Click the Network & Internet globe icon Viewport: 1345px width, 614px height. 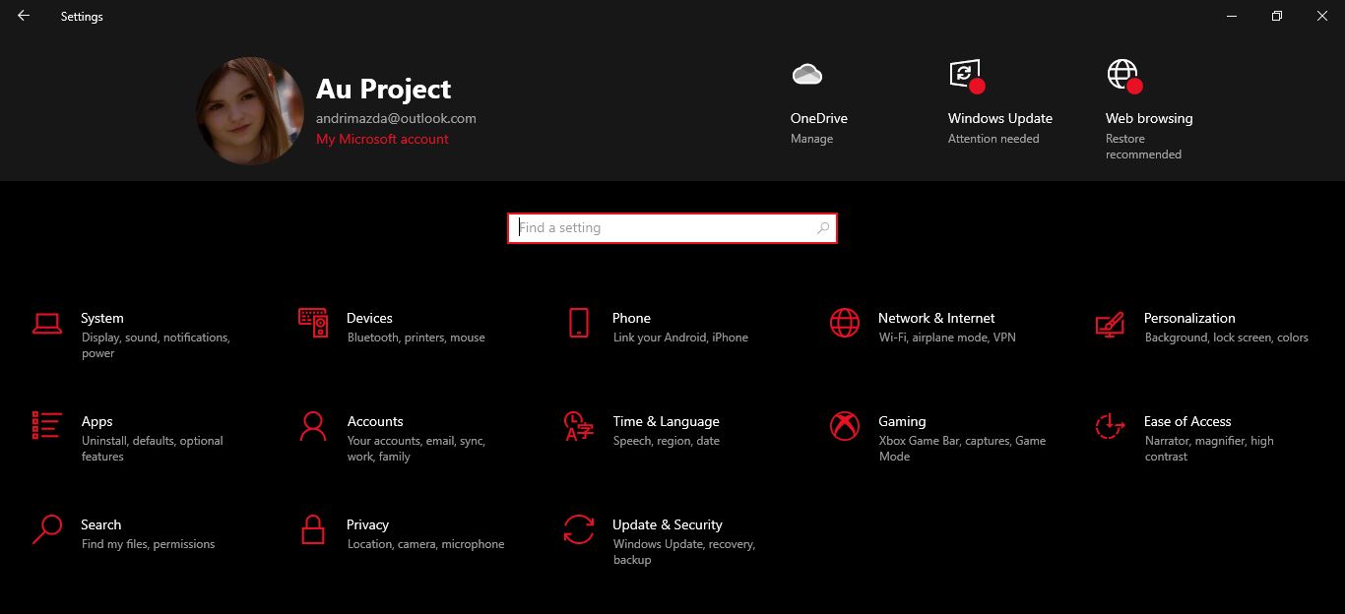coord(845,323)
